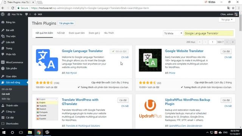
Task: Visit site via Học Từ Xa home icon
Action: (9, 14)
